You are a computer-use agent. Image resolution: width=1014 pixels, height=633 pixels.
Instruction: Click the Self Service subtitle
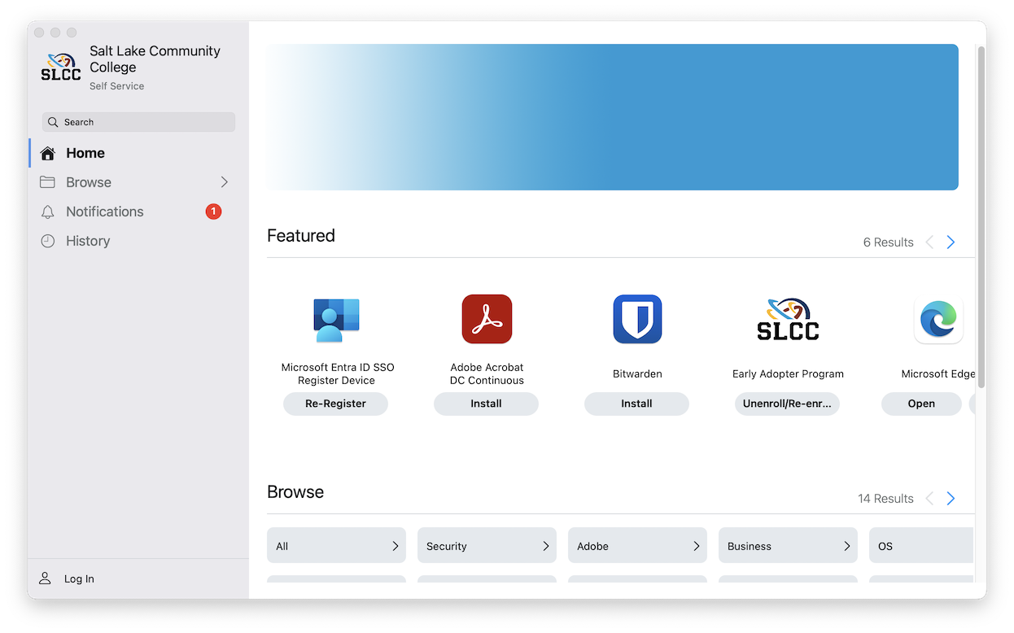[x=116, y=86]
